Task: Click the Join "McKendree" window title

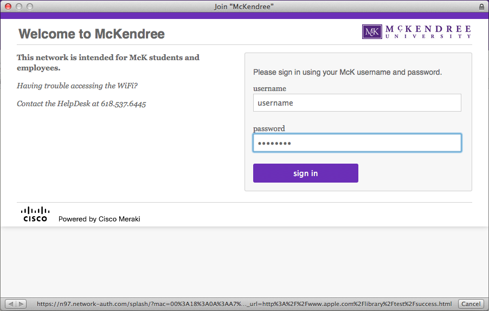Action: click(244, 7)
